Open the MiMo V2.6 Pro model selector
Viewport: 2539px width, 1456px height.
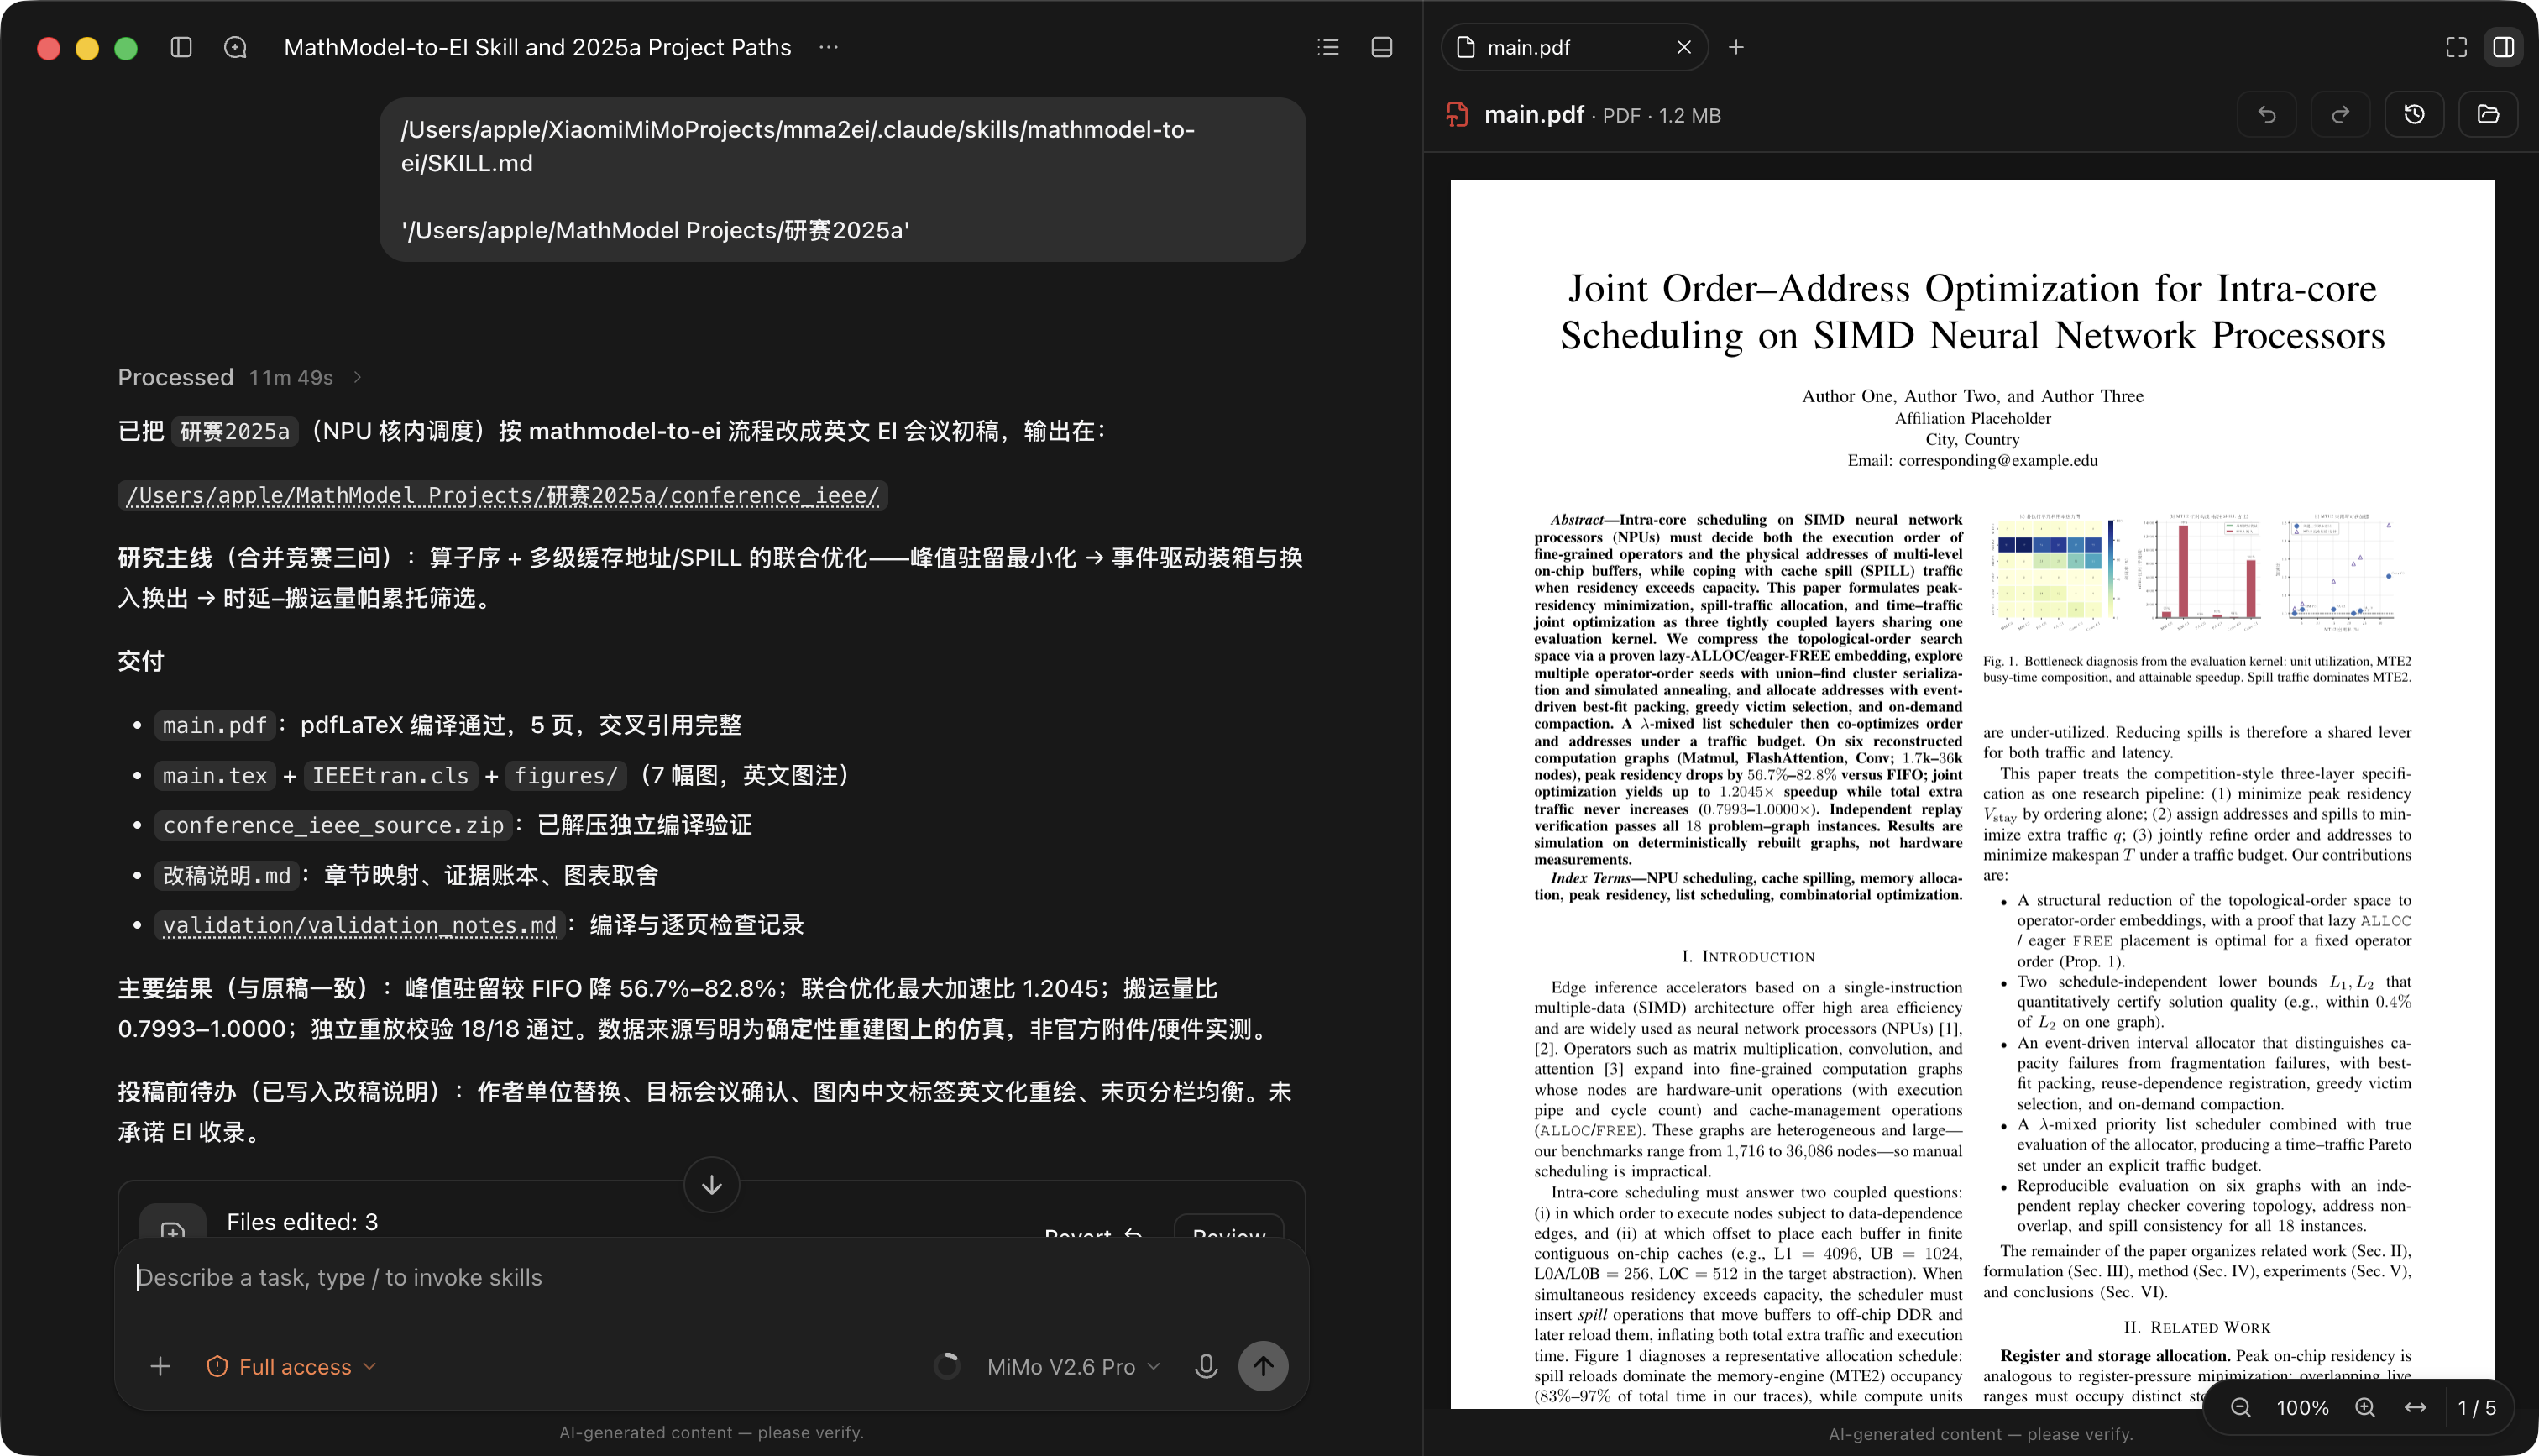(1074, 1366)
